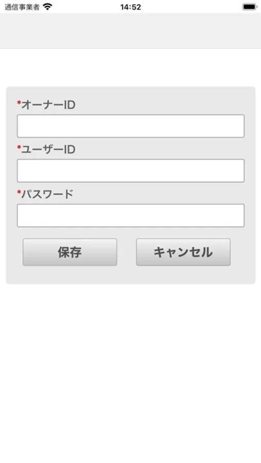Image resolution: width=261 pixels, height=463 pixels.
Task: Tap the 14:52 clock in status bar
Action: click(x=130, y=7)
